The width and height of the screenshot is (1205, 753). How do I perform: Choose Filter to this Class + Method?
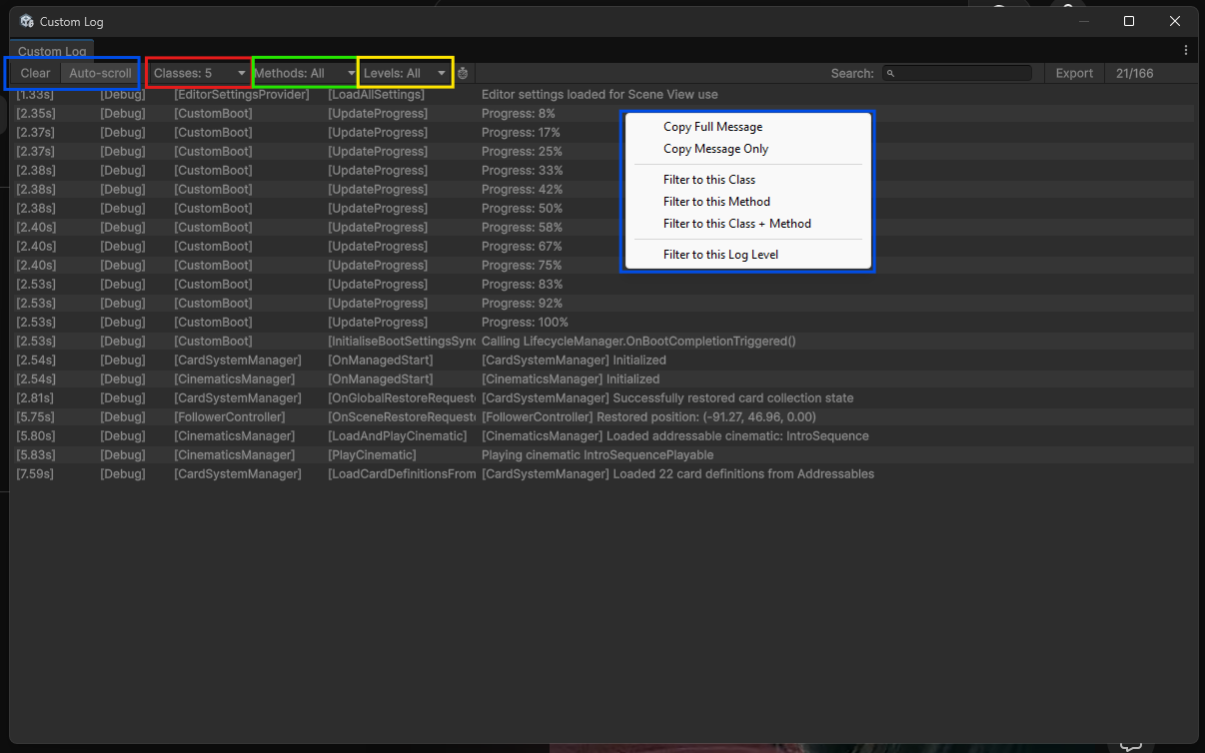(x=738, y=223)
